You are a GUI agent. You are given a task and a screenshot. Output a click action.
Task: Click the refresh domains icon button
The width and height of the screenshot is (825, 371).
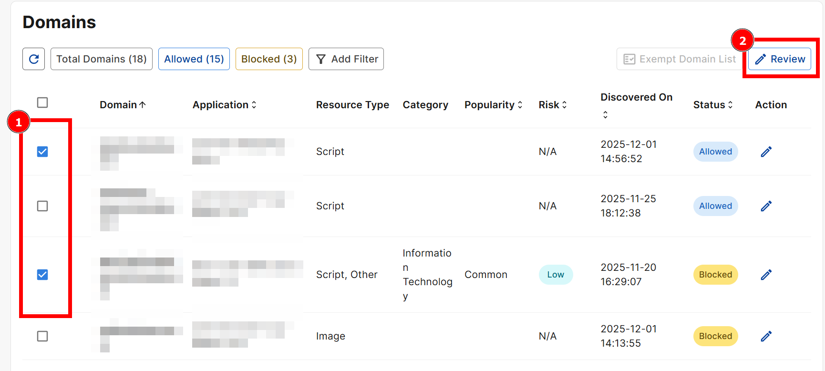33,59
